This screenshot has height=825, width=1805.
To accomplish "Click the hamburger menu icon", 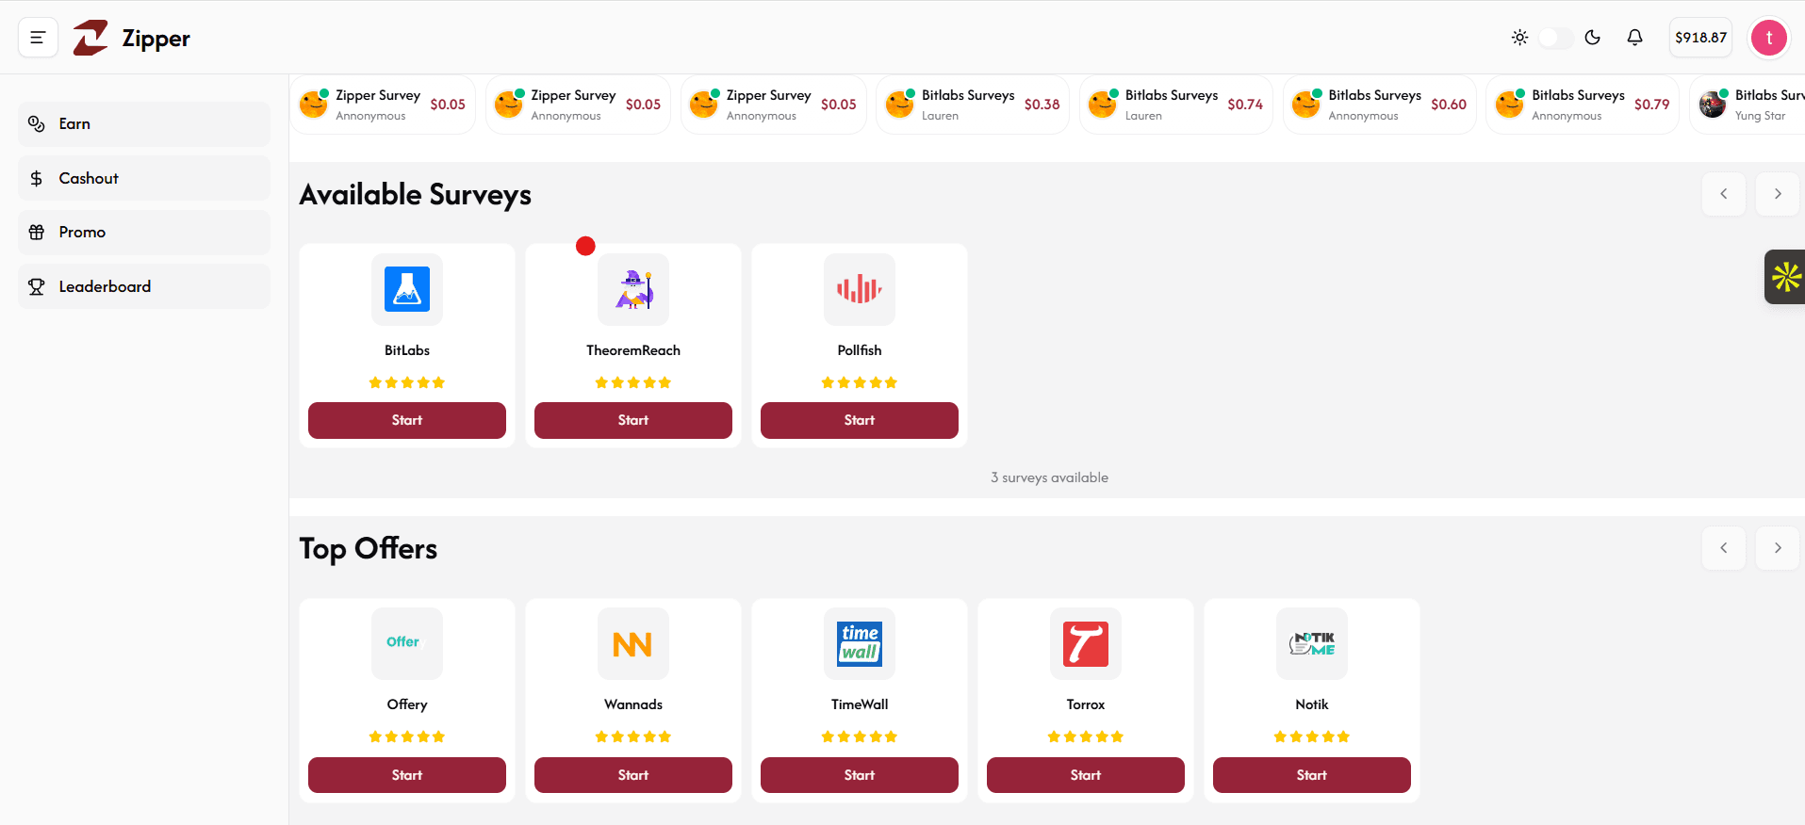I will click(x=38, y=38).
